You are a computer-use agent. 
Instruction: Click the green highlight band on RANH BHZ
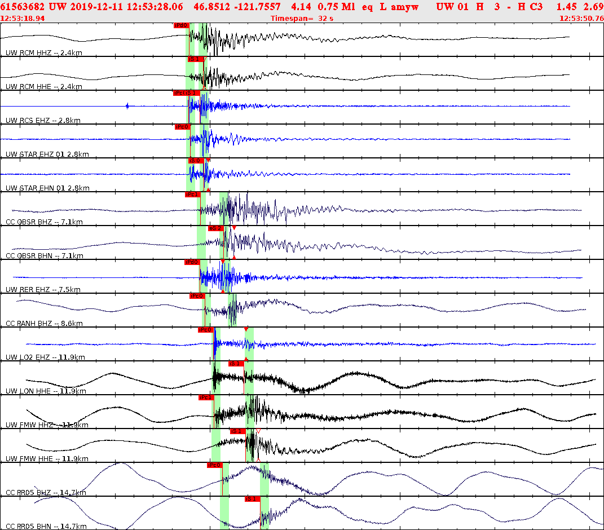coord(206,310)
